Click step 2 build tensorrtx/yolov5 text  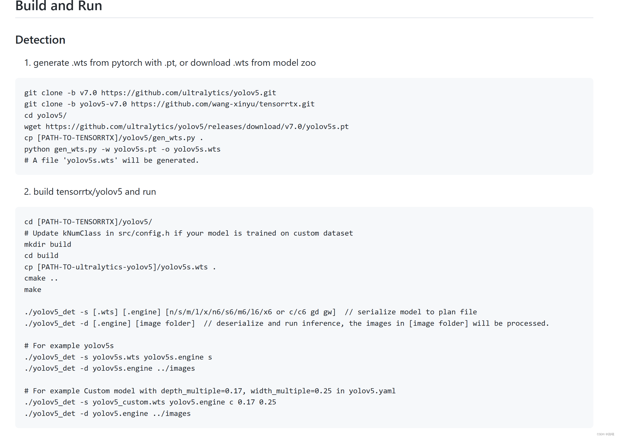point(90,192)
